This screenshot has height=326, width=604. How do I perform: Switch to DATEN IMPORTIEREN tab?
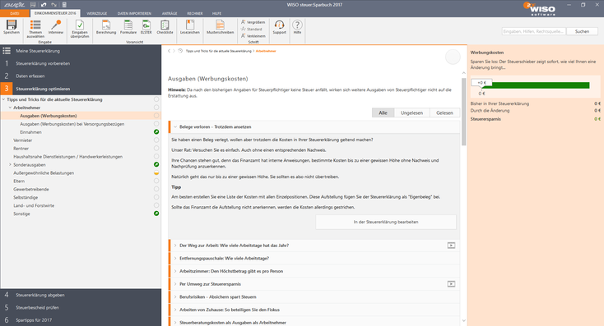click(134, 13)
